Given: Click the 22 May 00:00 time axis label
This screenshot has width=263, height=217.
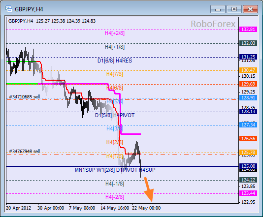Looking at the screenshot, I should click(146, 208).
